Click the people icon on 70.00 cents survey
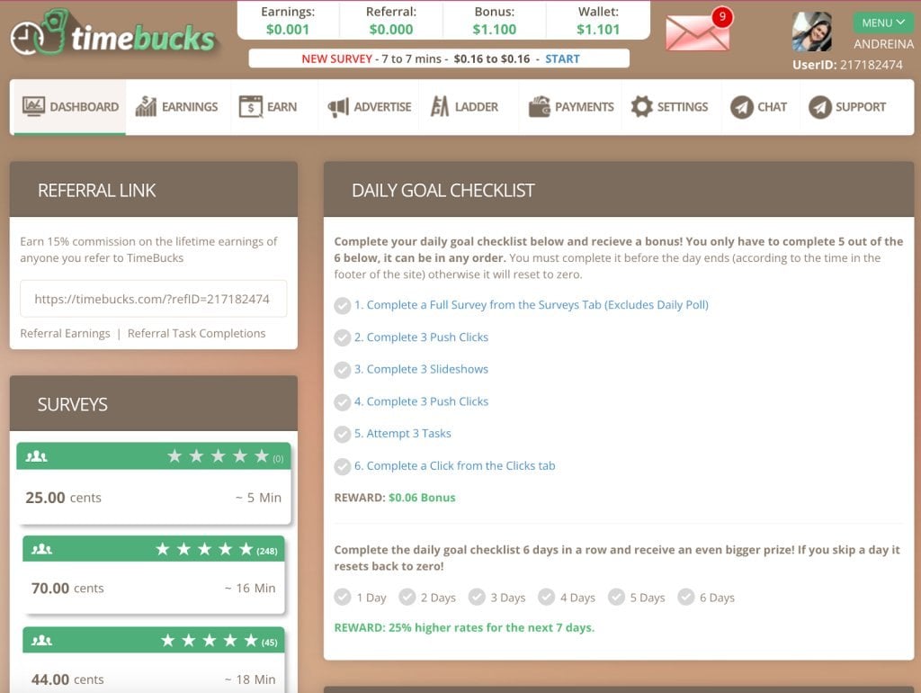This screenshot has width=921, height=693. pyautogui.click(x=41, y=549)
